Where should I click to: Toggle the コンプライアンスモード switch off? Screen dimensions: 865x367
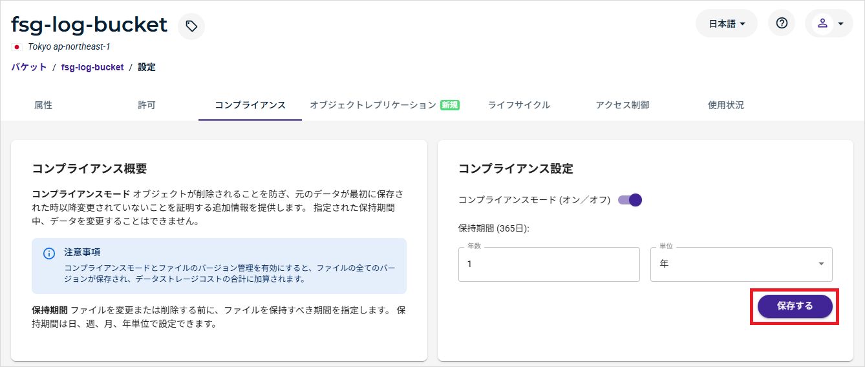point(630,200)
